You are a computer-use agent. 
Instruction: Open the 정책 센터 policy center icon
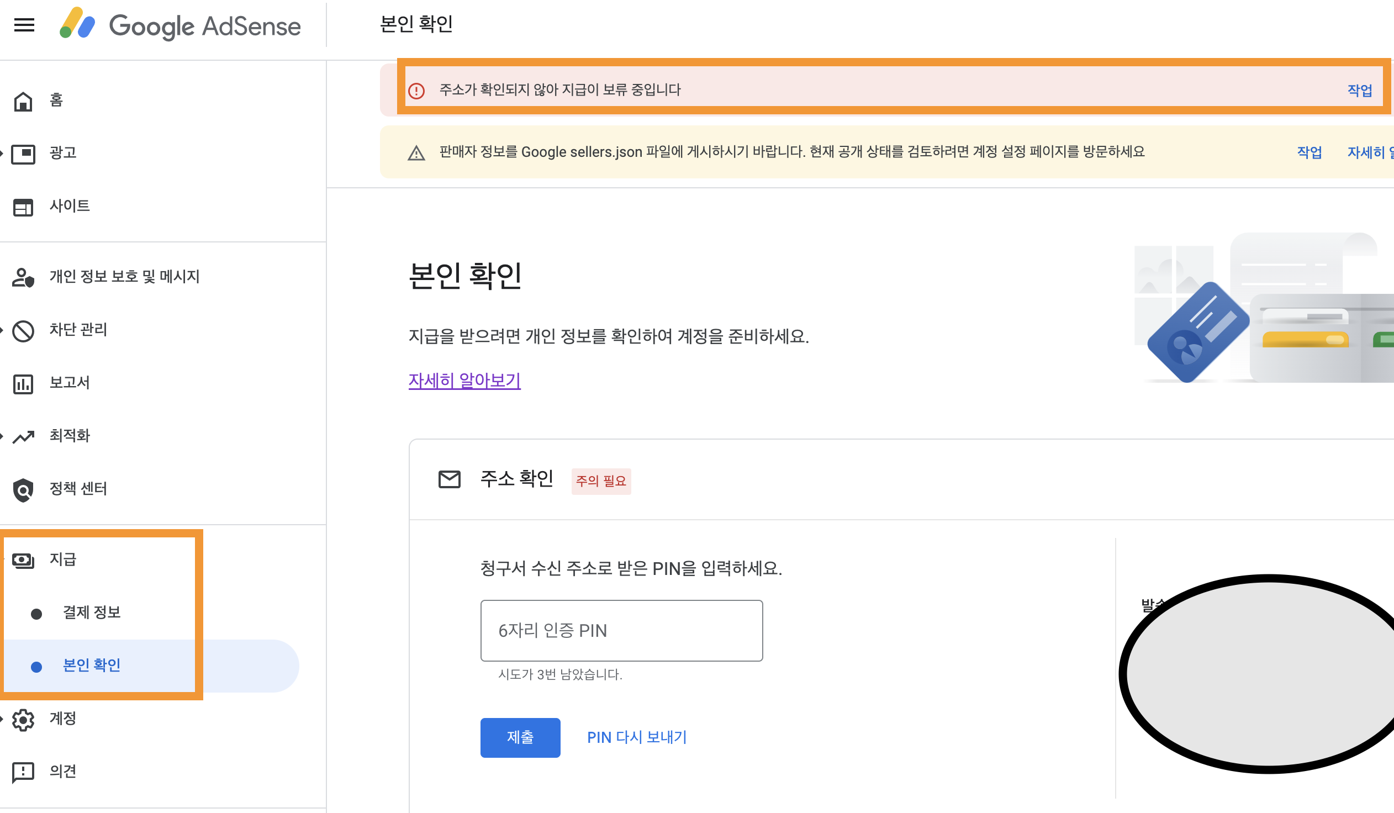pos(23,489)
